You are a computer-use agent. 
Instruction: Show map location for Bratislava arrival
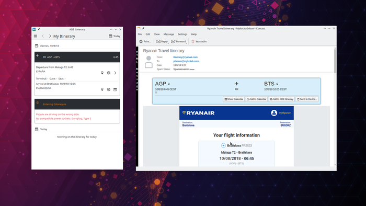[x=102, y=89]
